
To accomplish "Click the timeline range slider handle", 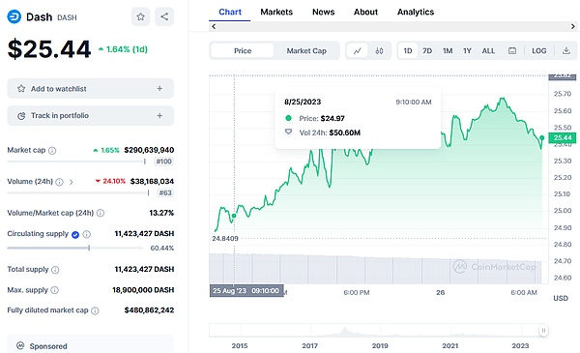I will point(543,330).
